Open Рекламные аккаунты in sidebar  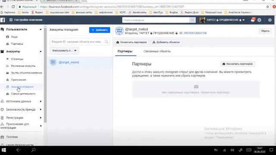point(23,66)
